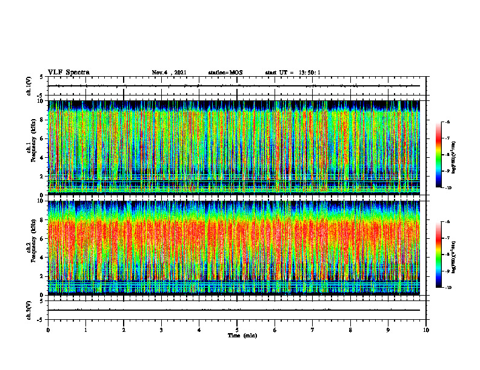The image size is (480, 370).
Task: Click the "-10" tick on the ch.1 color bar
Action: click(448, 188)
